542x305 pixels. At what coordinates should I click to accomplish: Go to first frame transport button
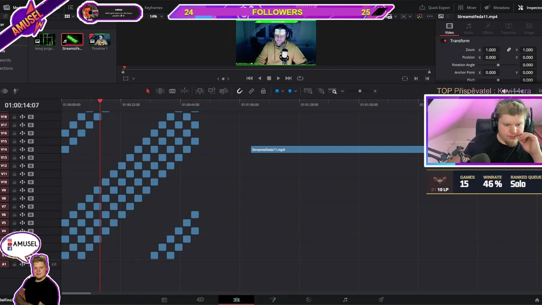(249, 78)
